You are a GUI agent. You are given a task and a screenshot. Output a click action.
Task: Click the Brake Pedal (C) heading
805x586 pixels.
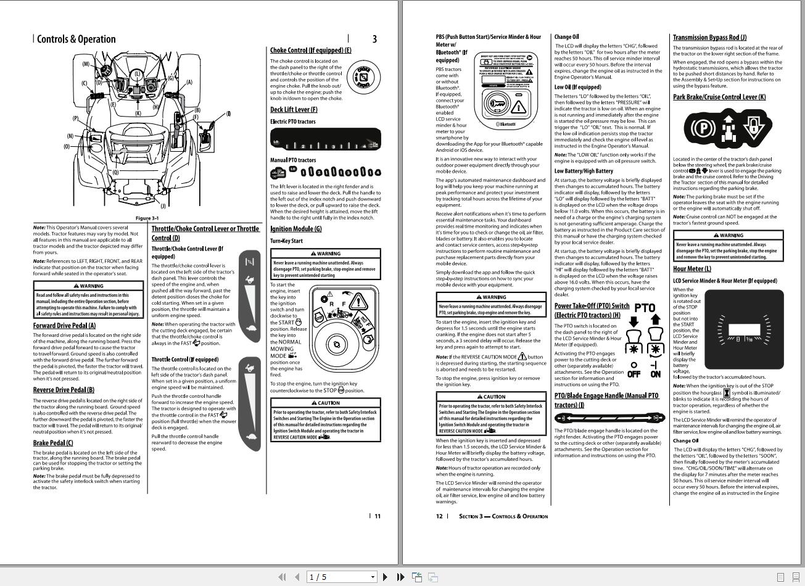(53, 442)
